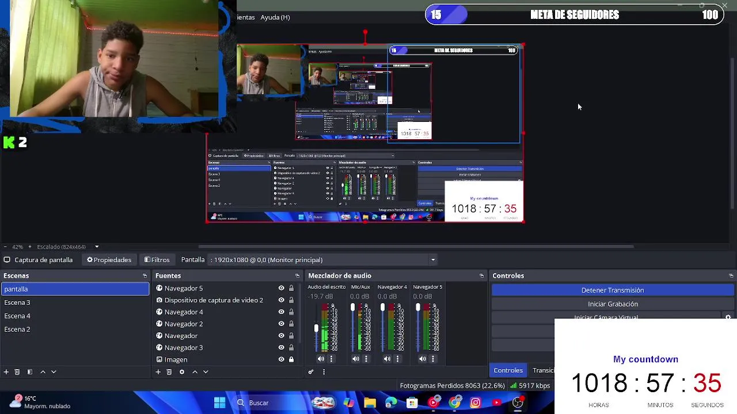Toggle visibility of the Navegador source
This screenshot has width=737, height=414.
point(281,336)
